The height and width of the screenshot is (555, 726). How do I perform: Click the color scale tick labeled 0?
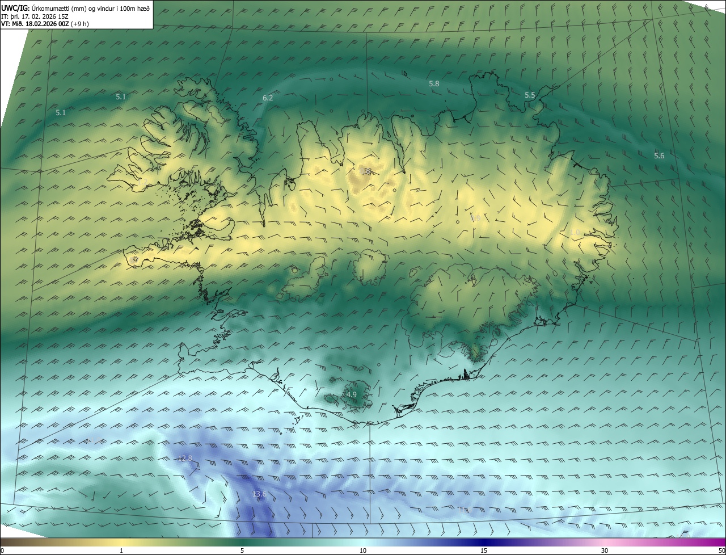[2, 550]
